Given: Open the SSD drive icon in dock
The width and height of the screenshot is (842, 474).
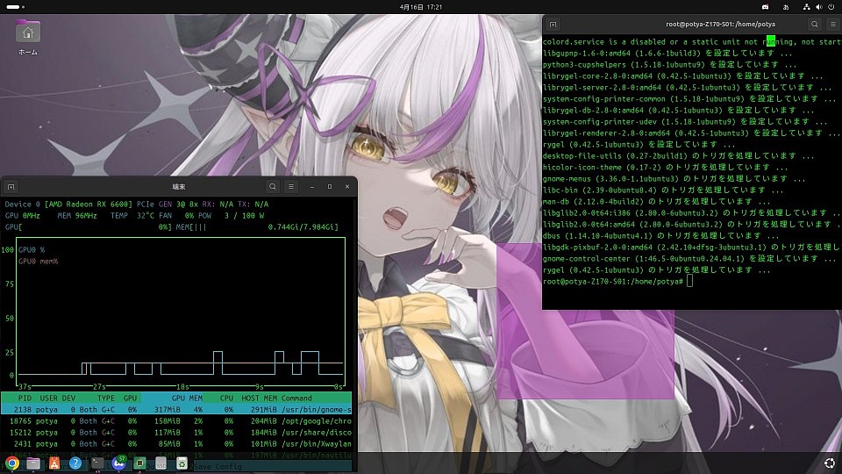Looking at the screenshot, I should (x=161, y=463).
